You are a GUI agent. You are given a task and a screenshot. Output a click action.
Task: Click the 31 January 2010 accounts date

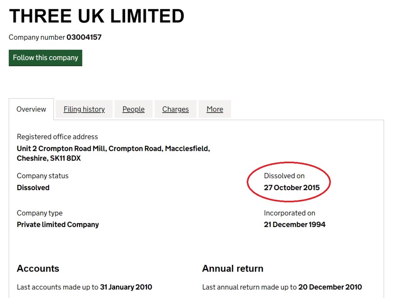(126, 287)
